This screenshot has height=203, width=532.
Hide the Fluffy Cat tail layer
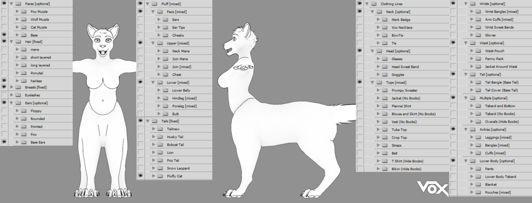point(140,176)
